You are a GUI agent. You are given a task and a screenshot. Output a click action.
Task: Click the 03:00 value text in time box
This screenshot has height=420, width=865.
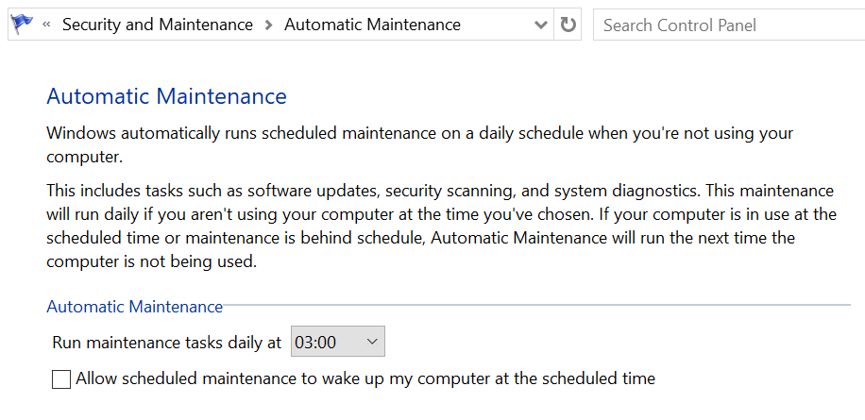[315, 343]
